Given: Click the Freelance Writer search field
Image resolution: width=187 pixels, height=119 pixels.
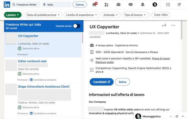Looking at the screenshot, I should click(26, 5).
